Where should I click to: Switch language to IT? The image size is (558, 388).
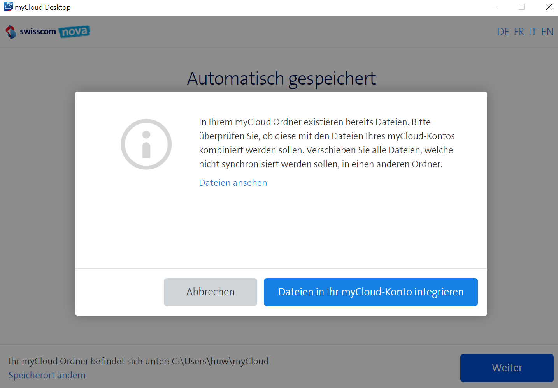(x=533, y=32)
